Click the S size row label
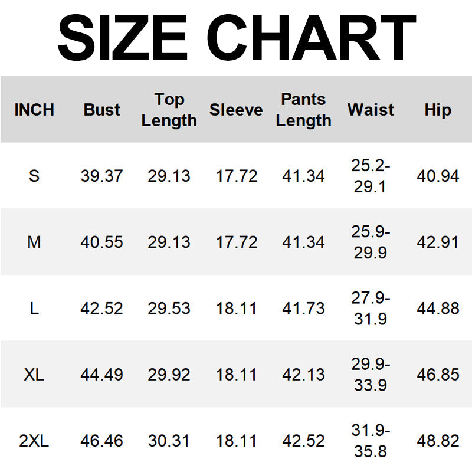Viewport: 472px width, 472px height. [x=34, y=176]
